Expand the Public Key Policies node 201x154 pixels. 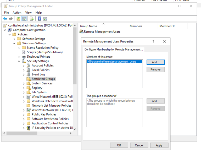coord(24,114)
